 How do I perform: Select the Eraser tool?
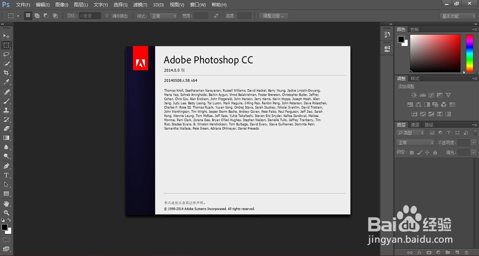click(6, 129)
